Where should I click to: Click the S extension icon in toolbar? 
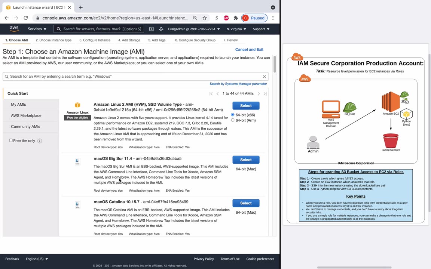click(x=217, y=18)
